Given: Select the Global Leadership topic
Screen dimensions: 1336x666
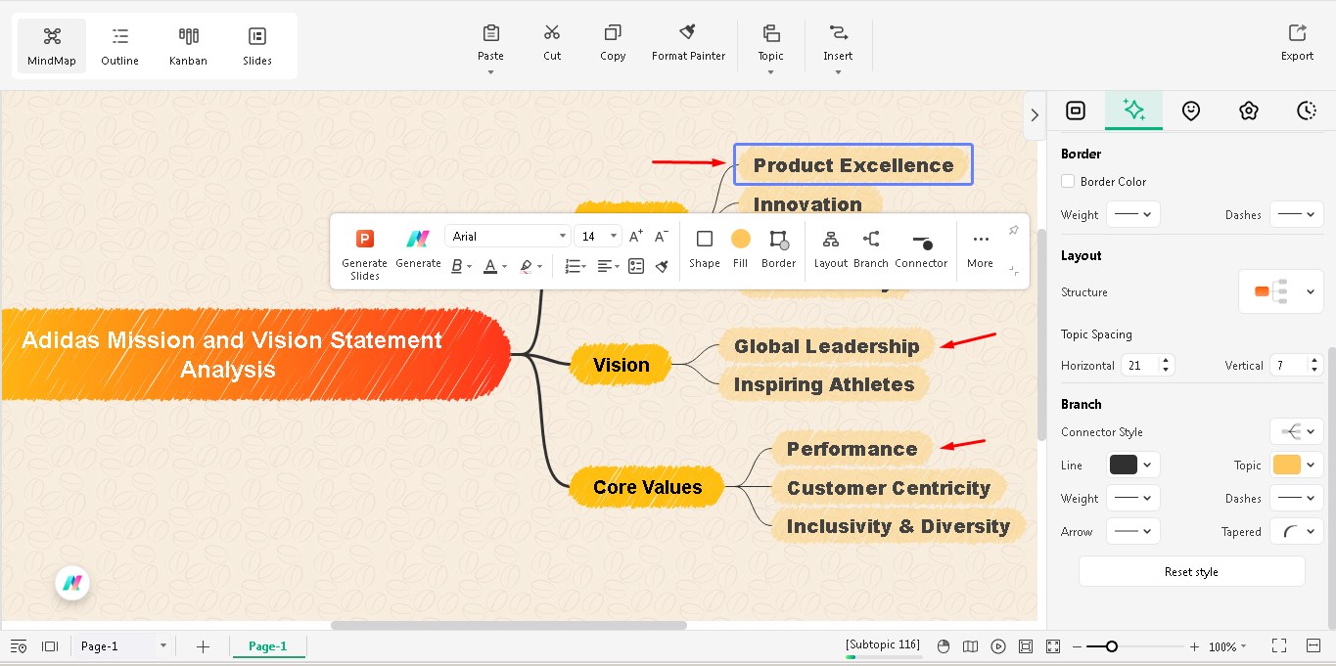Looking at the screenshot, I should point(827,346).
